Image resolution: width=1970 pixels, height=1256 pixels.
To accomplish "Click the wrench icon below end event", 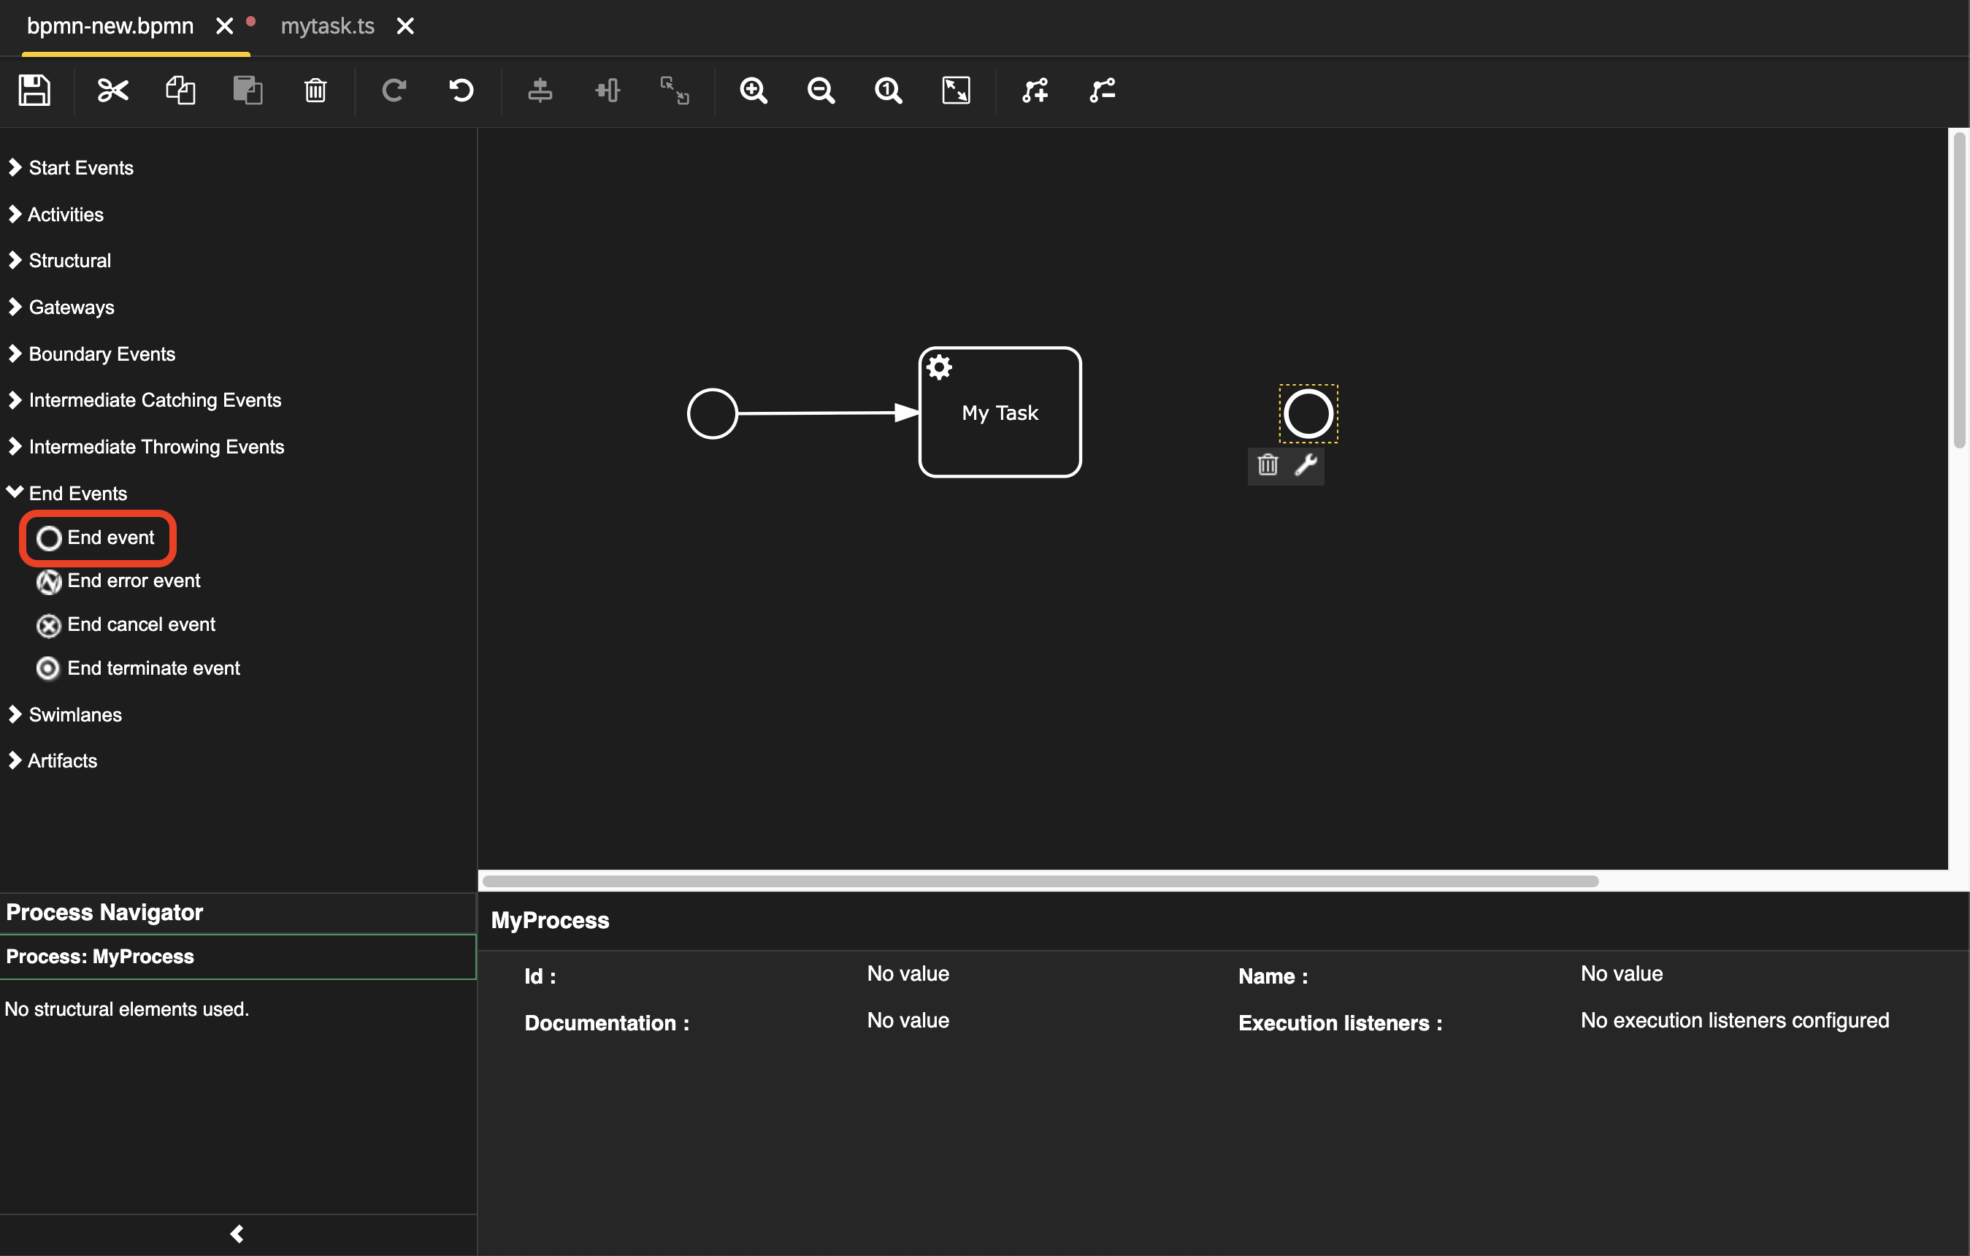I will click(1306, 464).
